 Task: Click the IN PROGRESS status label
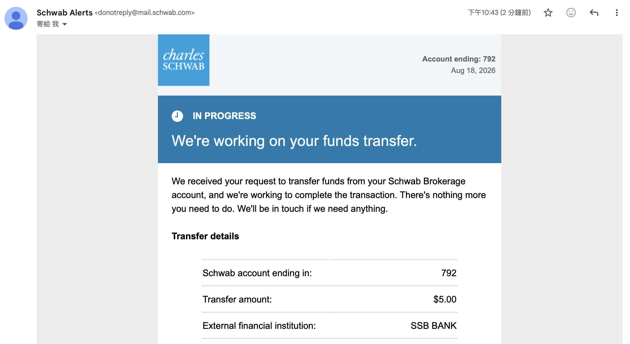224,116
